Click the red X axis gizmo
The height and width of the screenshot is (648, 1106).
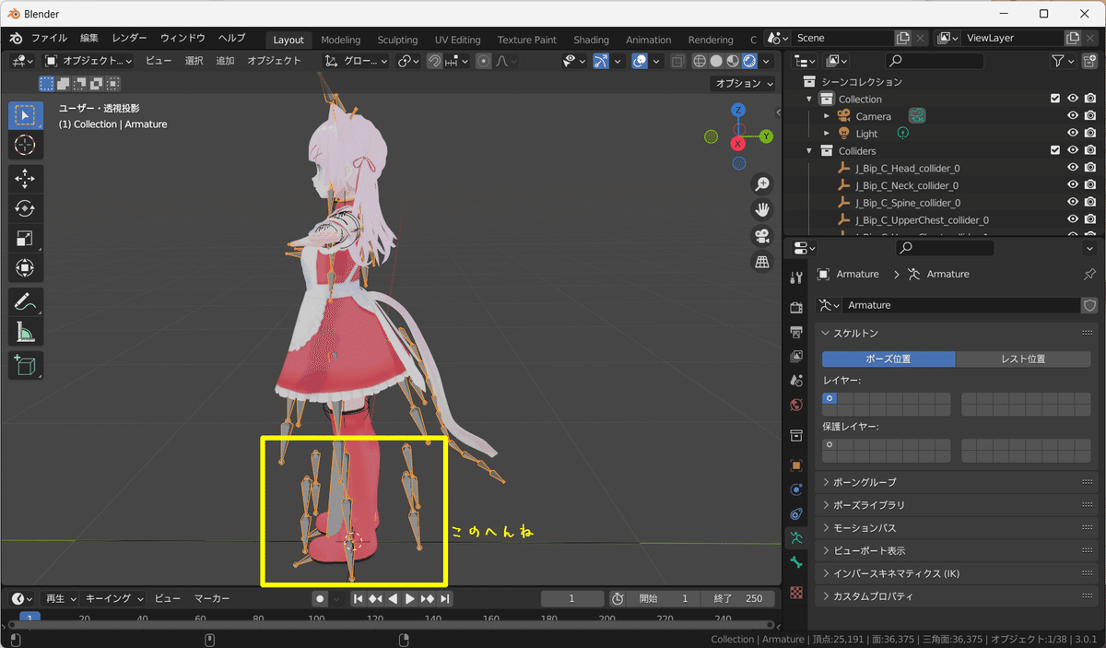click(x=738, y=144)
